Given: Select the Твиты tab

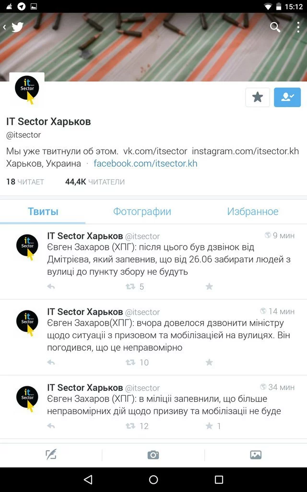Looking at the screenshot, I should pyautogui.click(x=43, y=211).
